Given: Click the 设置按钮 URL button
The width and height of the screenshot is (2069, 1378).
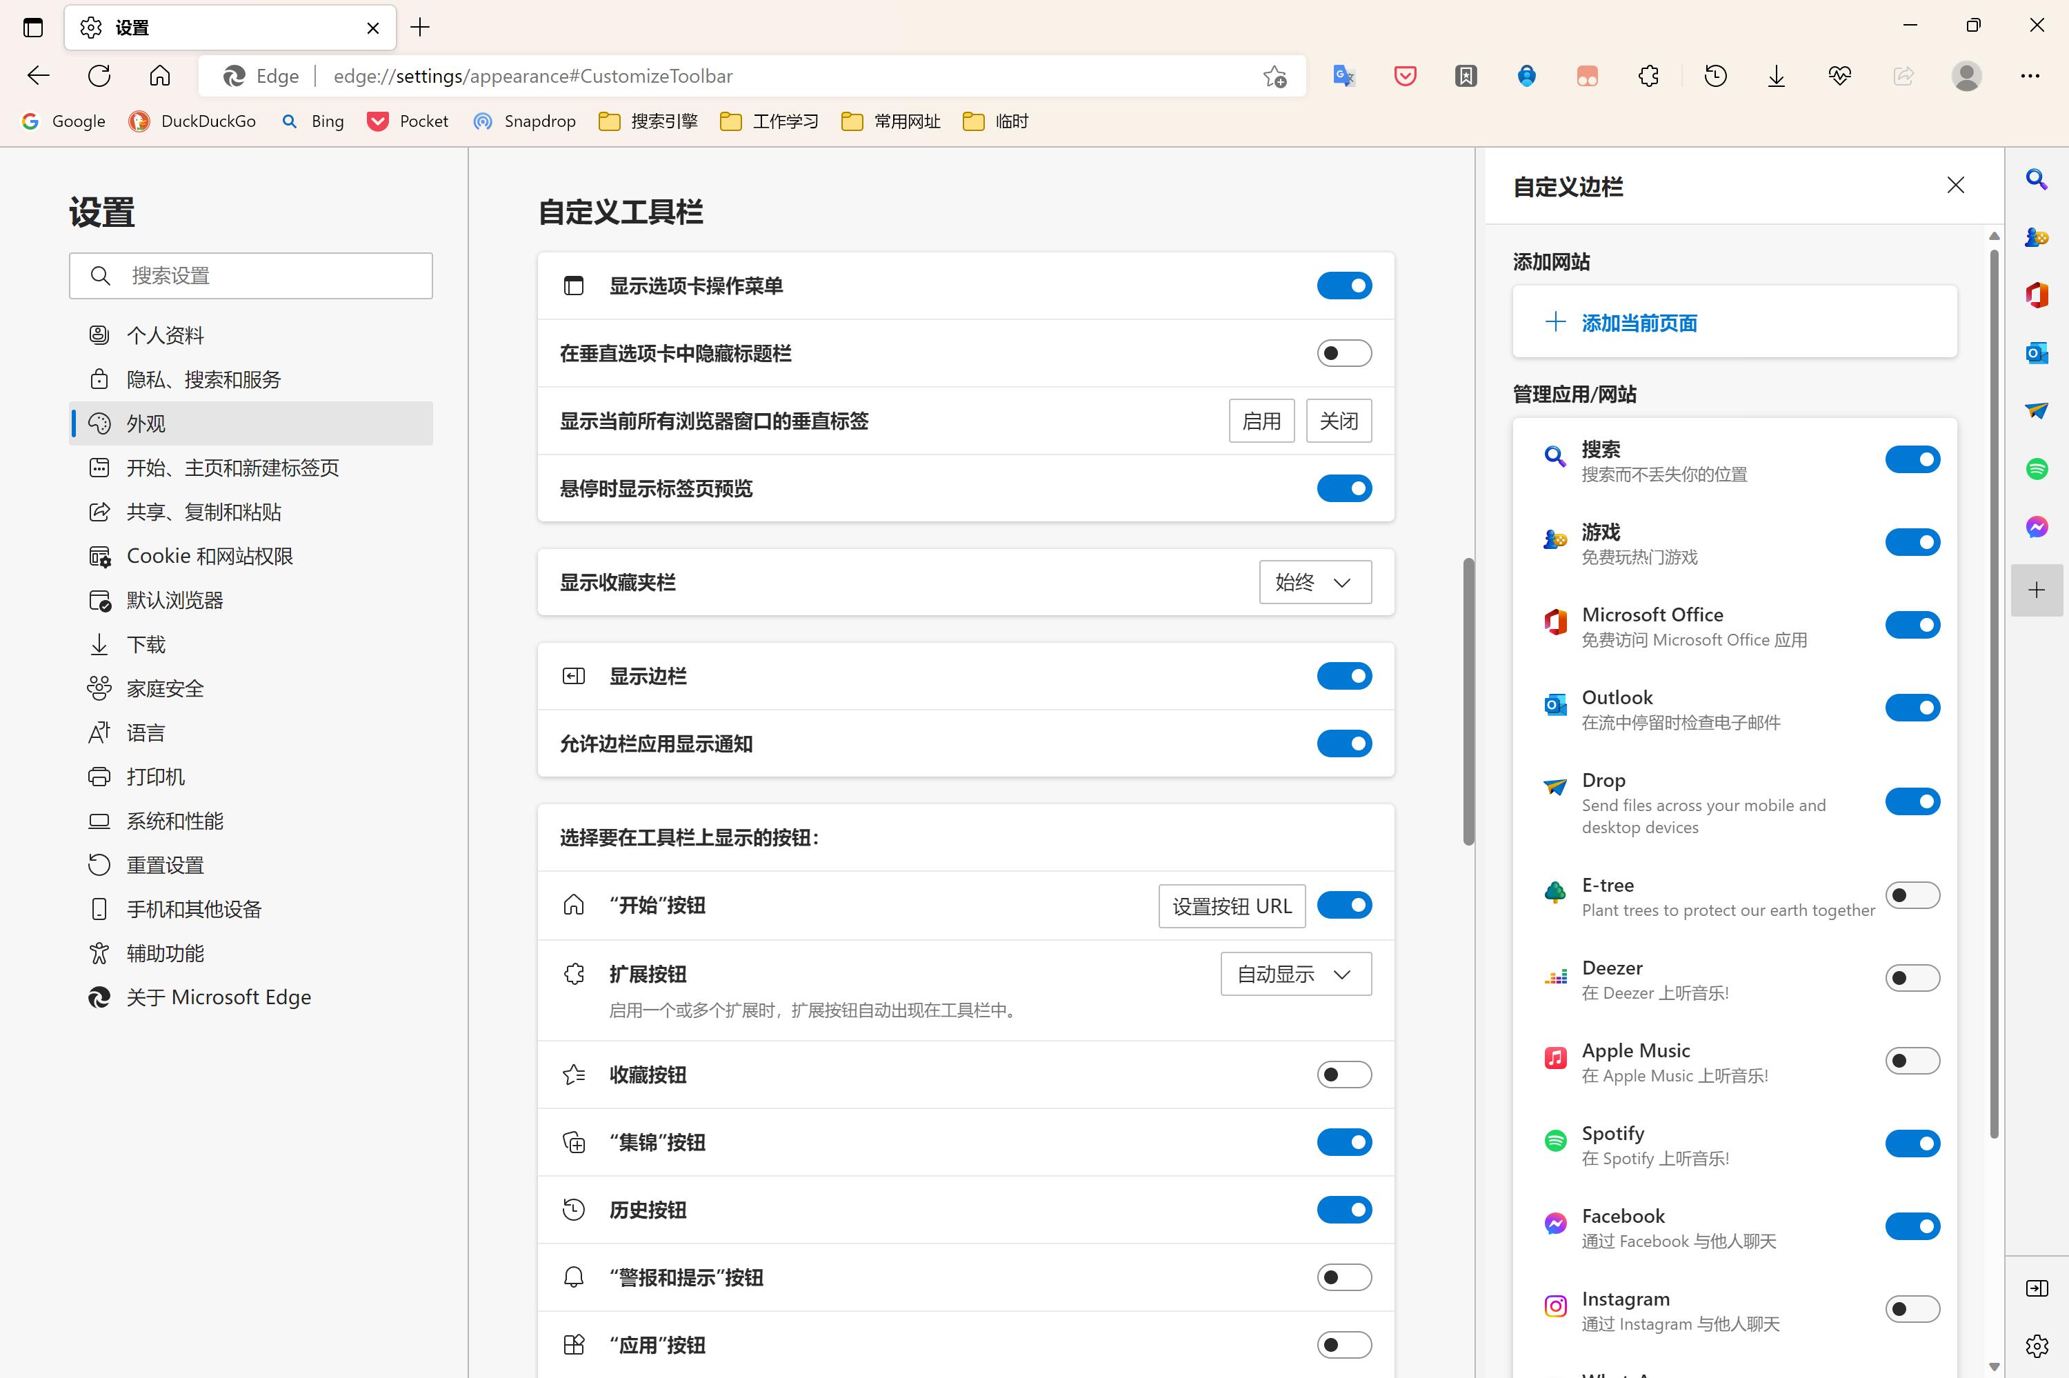Looking at the screenshot, I should tap(1231, 906).
